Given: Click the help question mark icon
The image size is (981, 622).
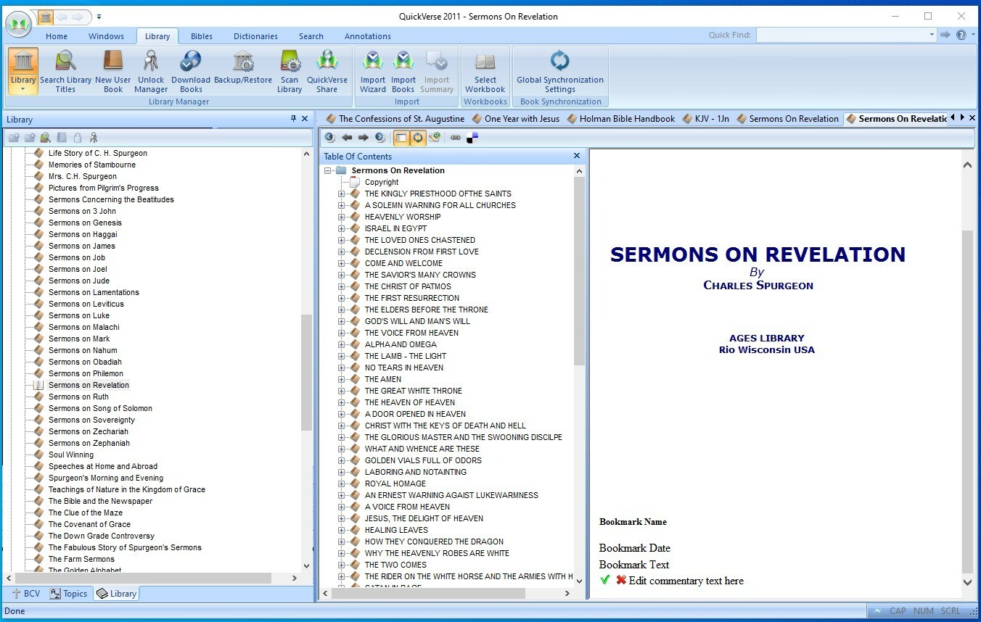Looking at the screenshot, I should click(x=961, y=35).
